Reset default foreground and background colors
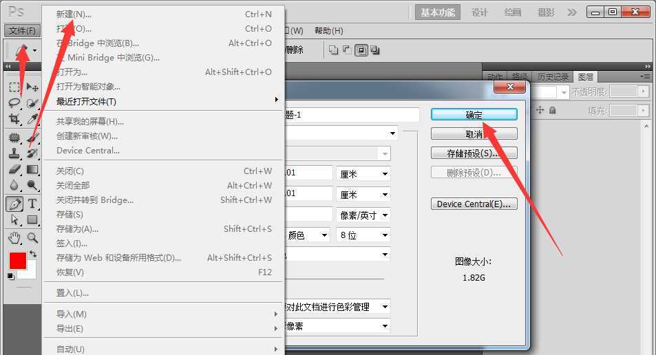 coord(11,276)
